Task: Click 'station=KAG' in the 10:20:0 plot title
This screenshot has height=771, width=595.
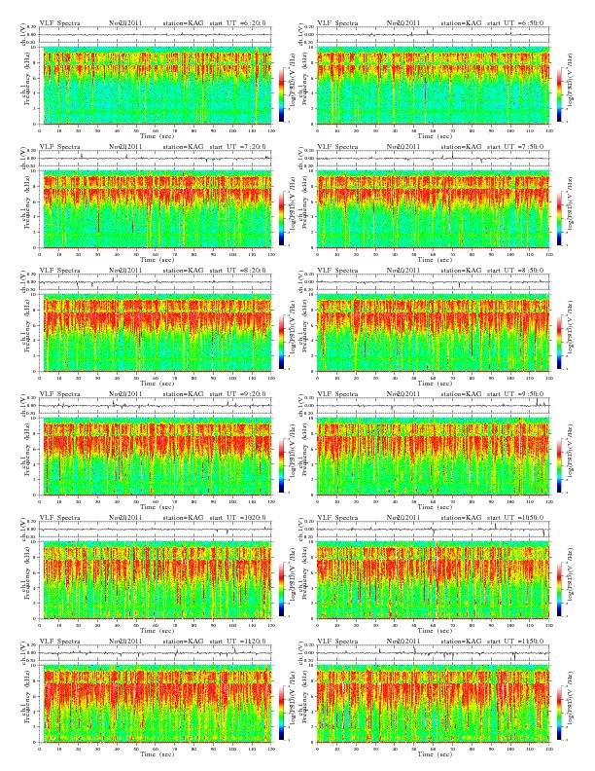Action: point(183,518)
